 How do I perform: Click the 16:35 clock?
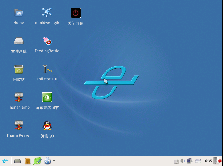(207, 161)
